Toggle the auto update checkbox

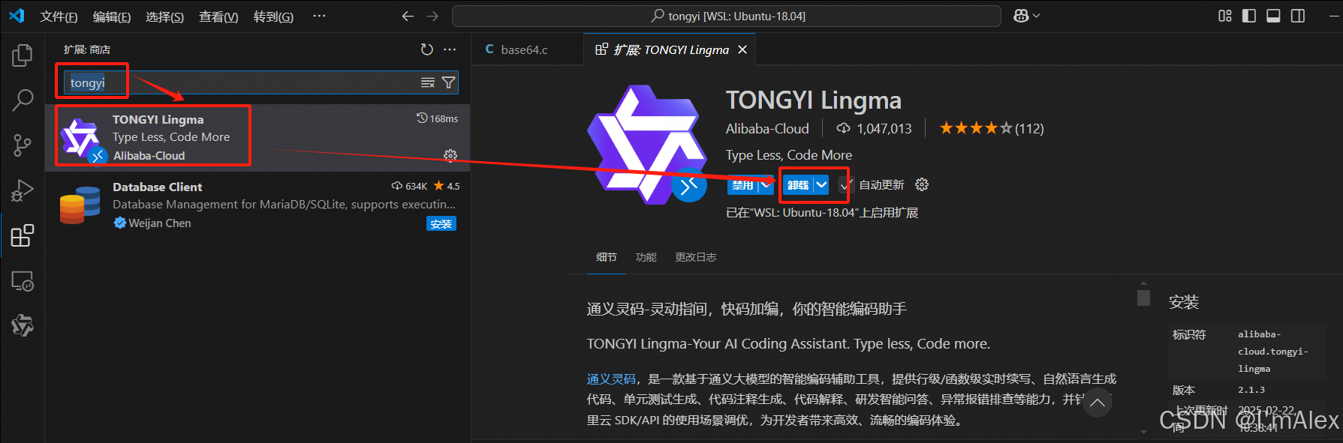(x=846, y=184)
